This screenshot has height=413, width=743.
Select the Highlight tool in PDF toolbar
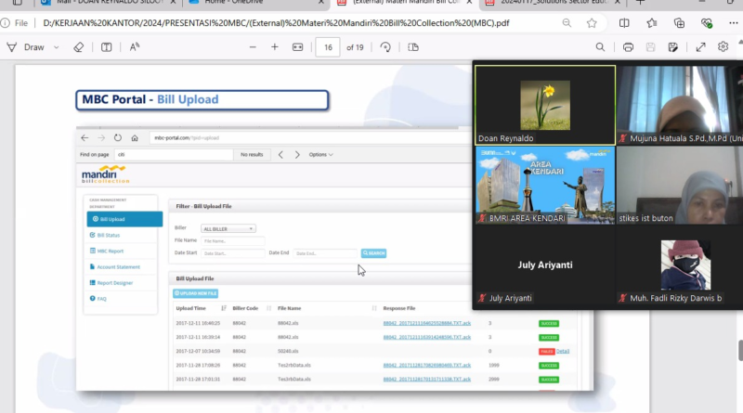pos(11,46)
